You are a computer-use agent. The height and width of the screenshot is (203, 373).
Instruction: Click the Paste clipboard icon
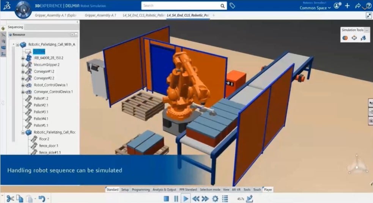point(29,198)
